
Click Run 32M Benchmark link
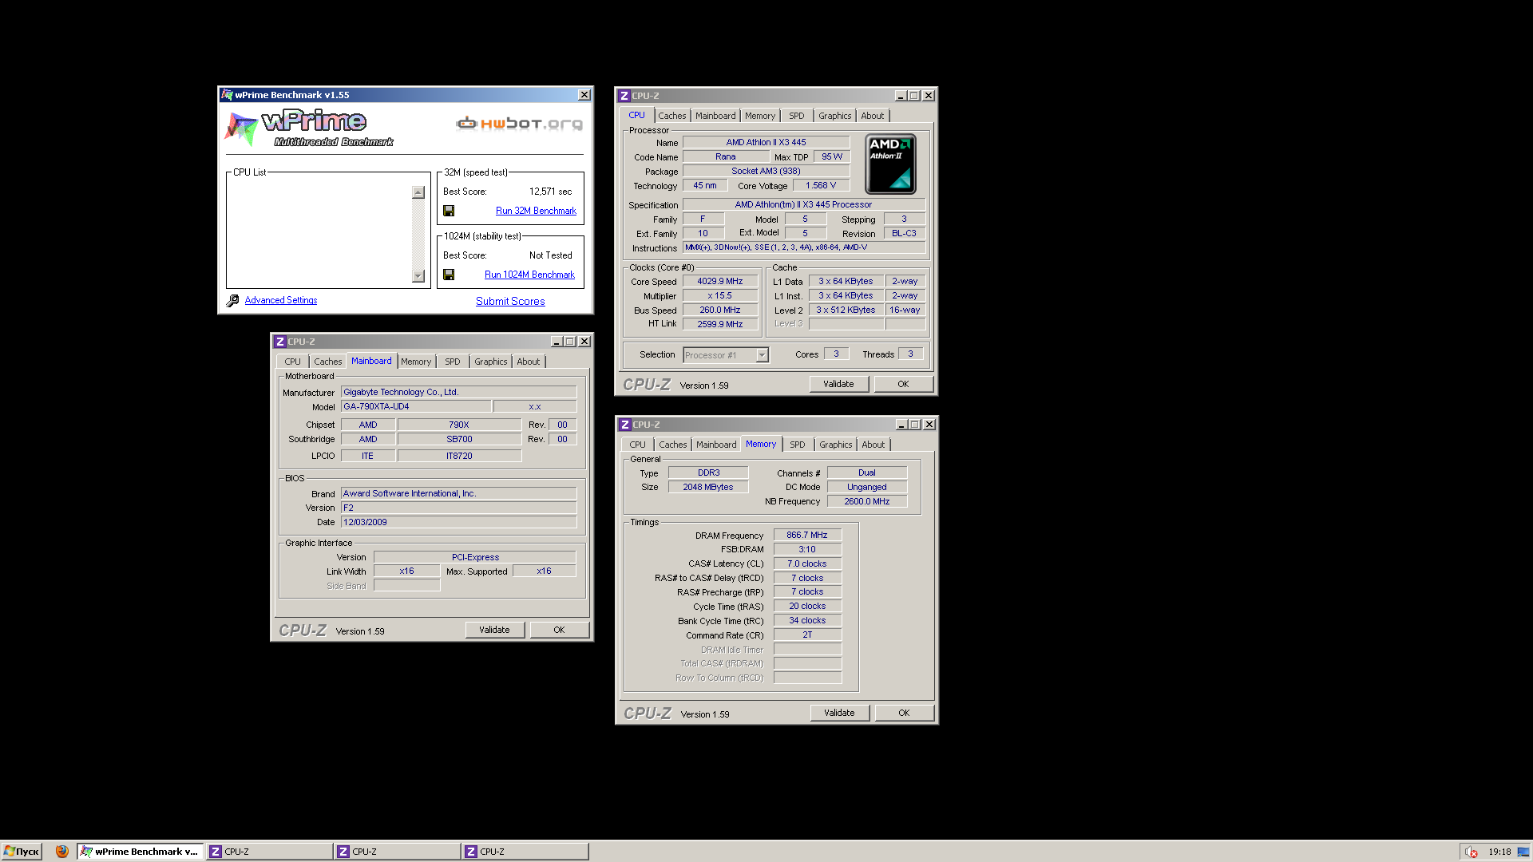coord(536,211)
